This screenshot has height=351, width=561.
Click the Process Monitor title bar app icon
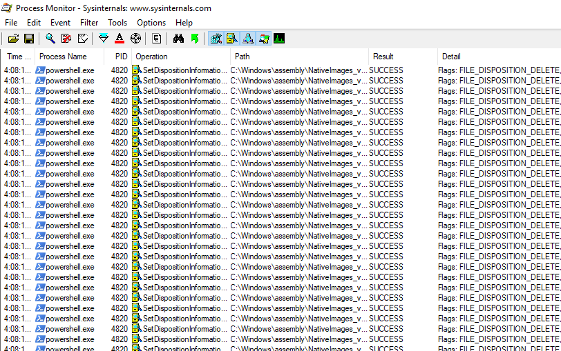pyautogui.click(x=7, y=8)
